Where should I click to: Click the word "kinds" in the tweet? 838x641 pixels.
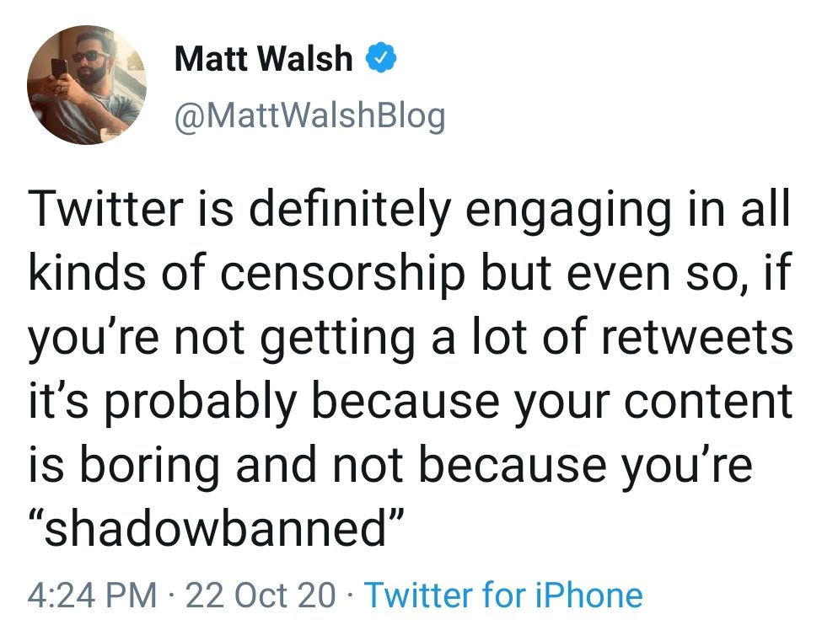tap(87, 271)
